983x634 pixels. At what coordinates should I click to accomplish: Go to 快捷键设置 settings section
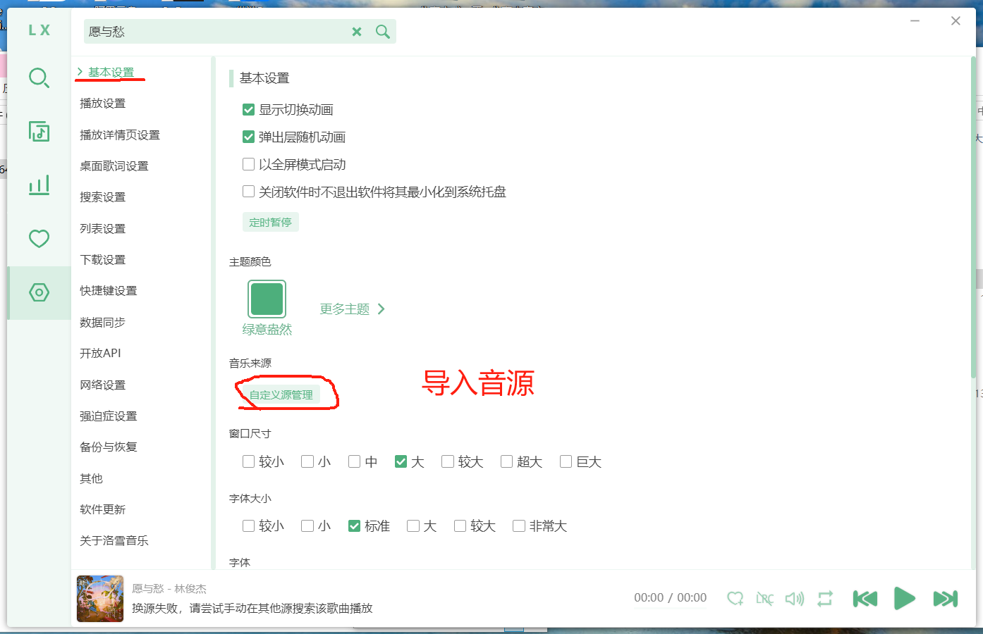109,291
